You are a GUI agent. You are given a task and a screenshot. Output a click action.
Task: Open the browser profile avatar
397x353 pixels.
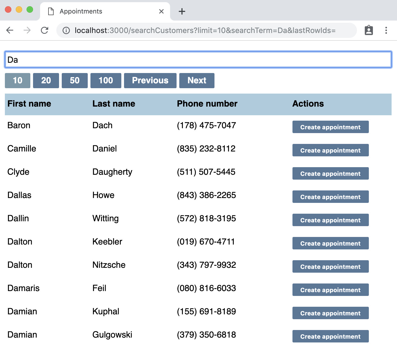tap(369, 30)
